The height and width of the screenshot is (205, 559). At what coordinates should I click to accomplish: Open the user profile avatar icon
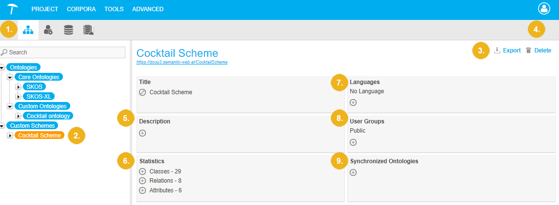point(543,9)
